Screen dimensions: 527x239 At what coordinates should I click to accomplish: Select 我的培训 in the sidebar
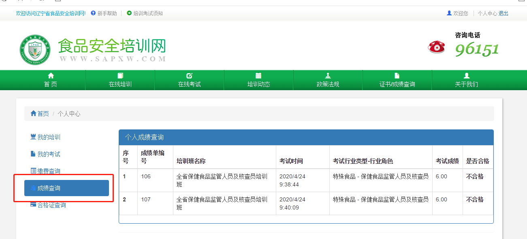49,137
